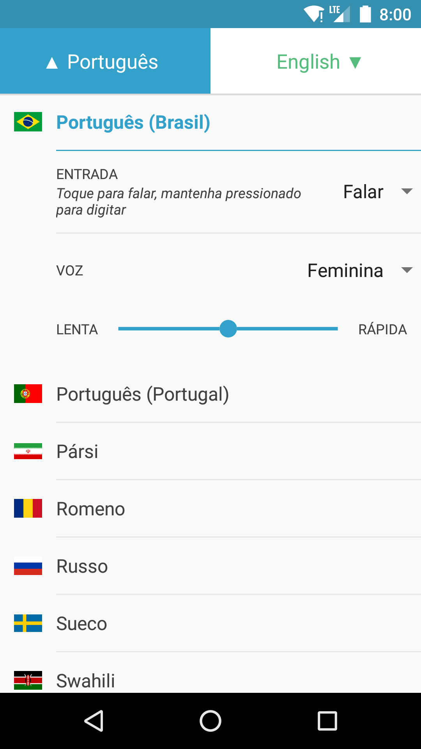Open the recent apps square button
The height and width of the screenshot is (749, 421).
(x=327, y=721)
